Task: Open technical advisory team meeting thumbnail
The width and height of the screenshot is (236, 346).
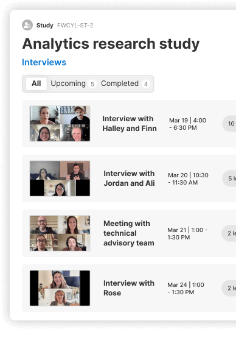Action: pyautogui.click(x=60, y=233)
